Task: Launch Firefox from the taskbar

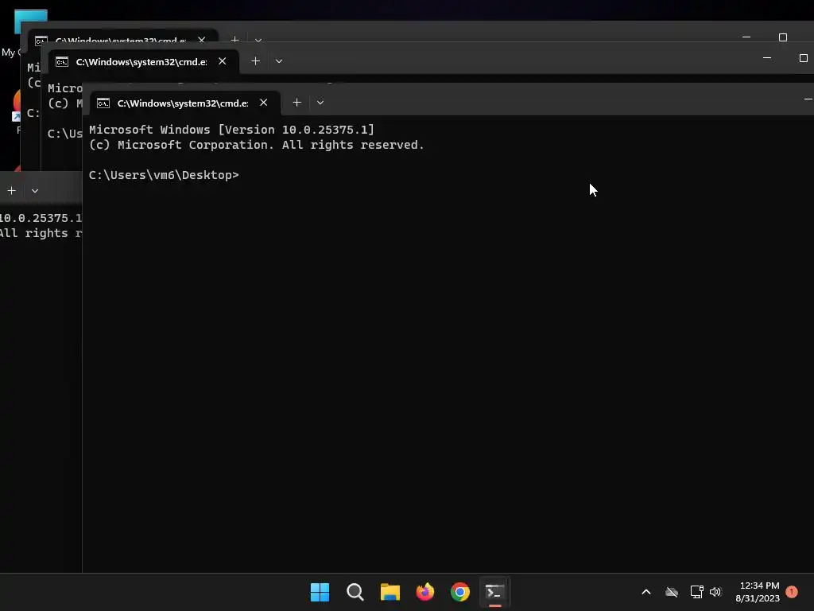Action: (425, 592)
